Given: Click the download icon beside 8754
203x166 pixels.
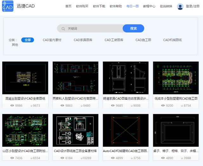Looking at the screenshot, I should [182, 106].
